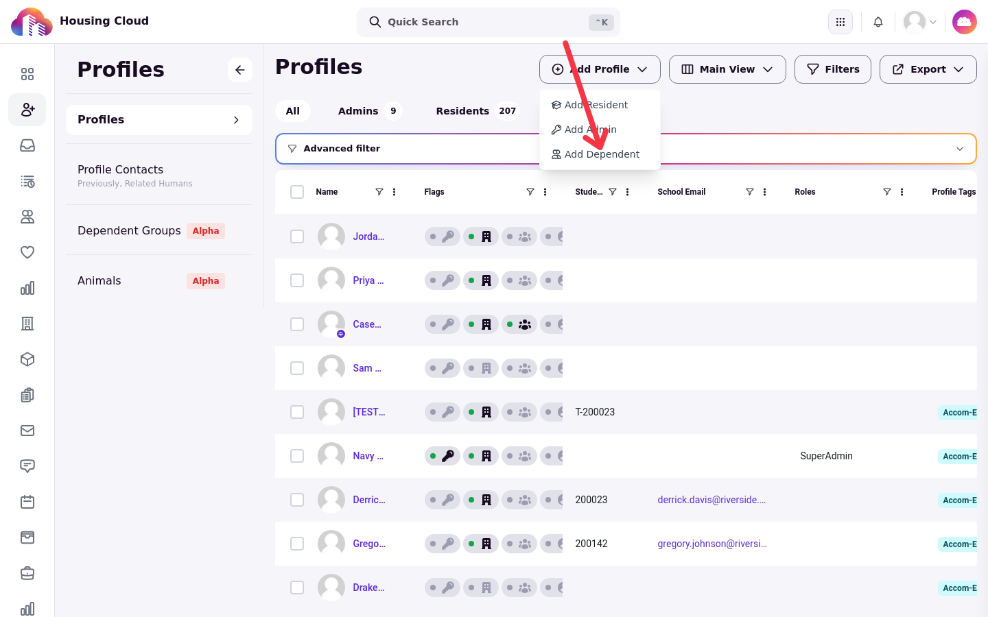The height and width of the screenshot is (617, 988).
Task: Open the chat message icon in sidebar
Action: coord(27,466)
